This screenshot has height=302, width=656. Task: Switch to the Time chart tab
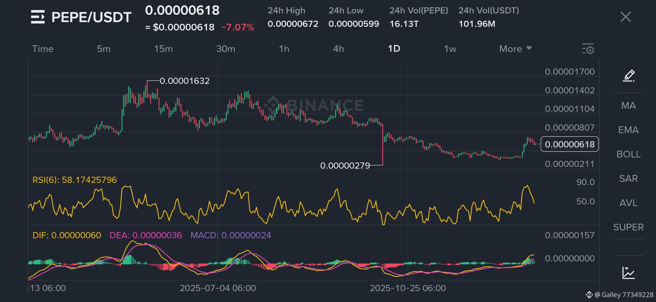click(43, 49)
